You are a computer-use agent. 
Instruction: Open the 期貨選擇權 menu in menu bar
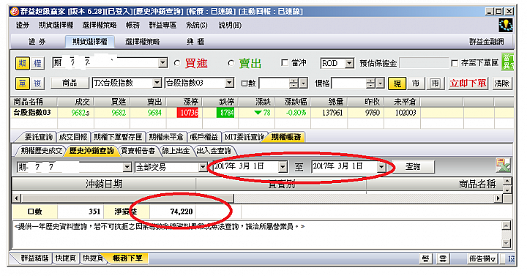click(56, 25)
